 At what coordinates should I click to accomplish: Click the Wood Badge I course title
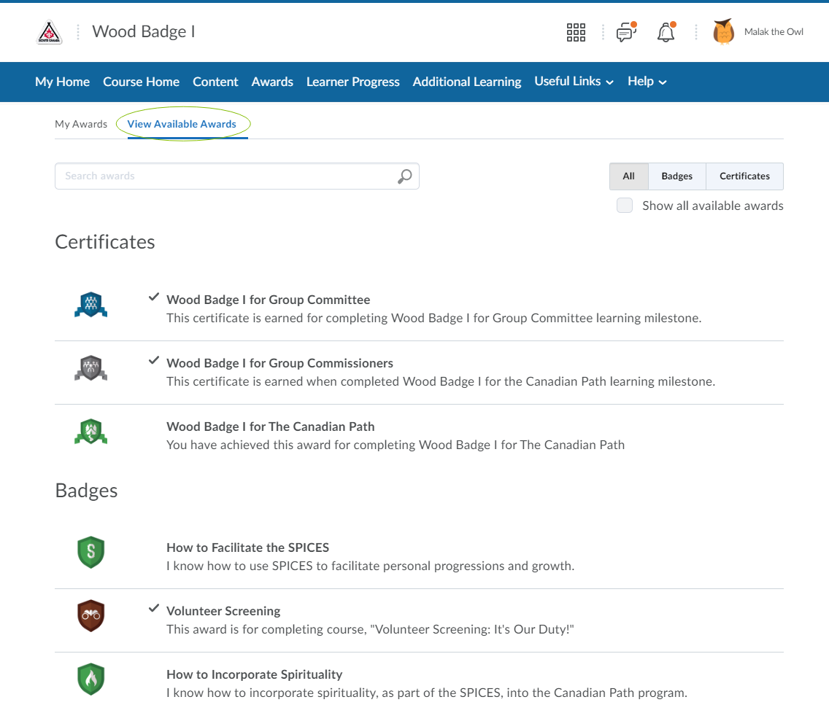[144, 31]
